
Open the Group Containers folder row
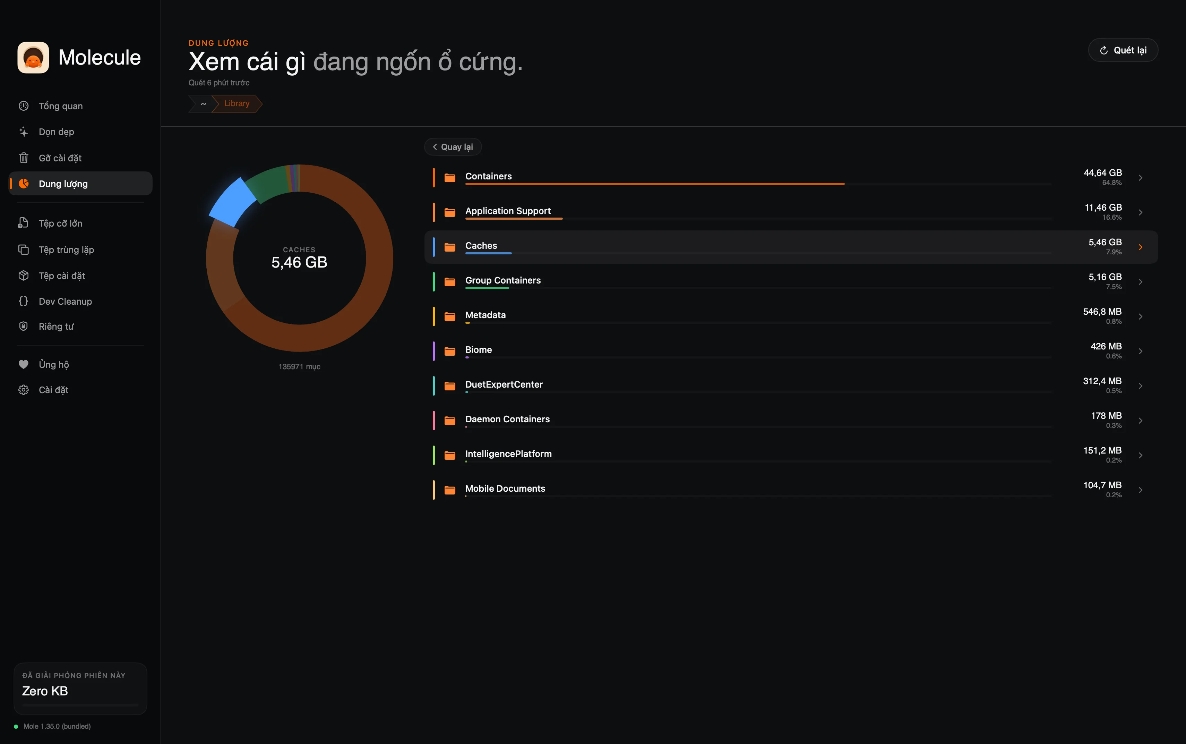[502, 280]
